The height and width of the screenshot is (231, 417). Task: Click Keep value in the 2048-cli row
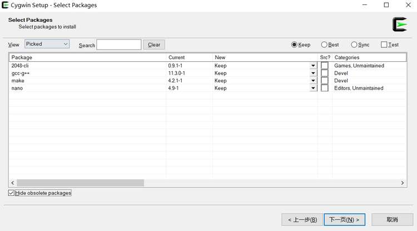221,66
